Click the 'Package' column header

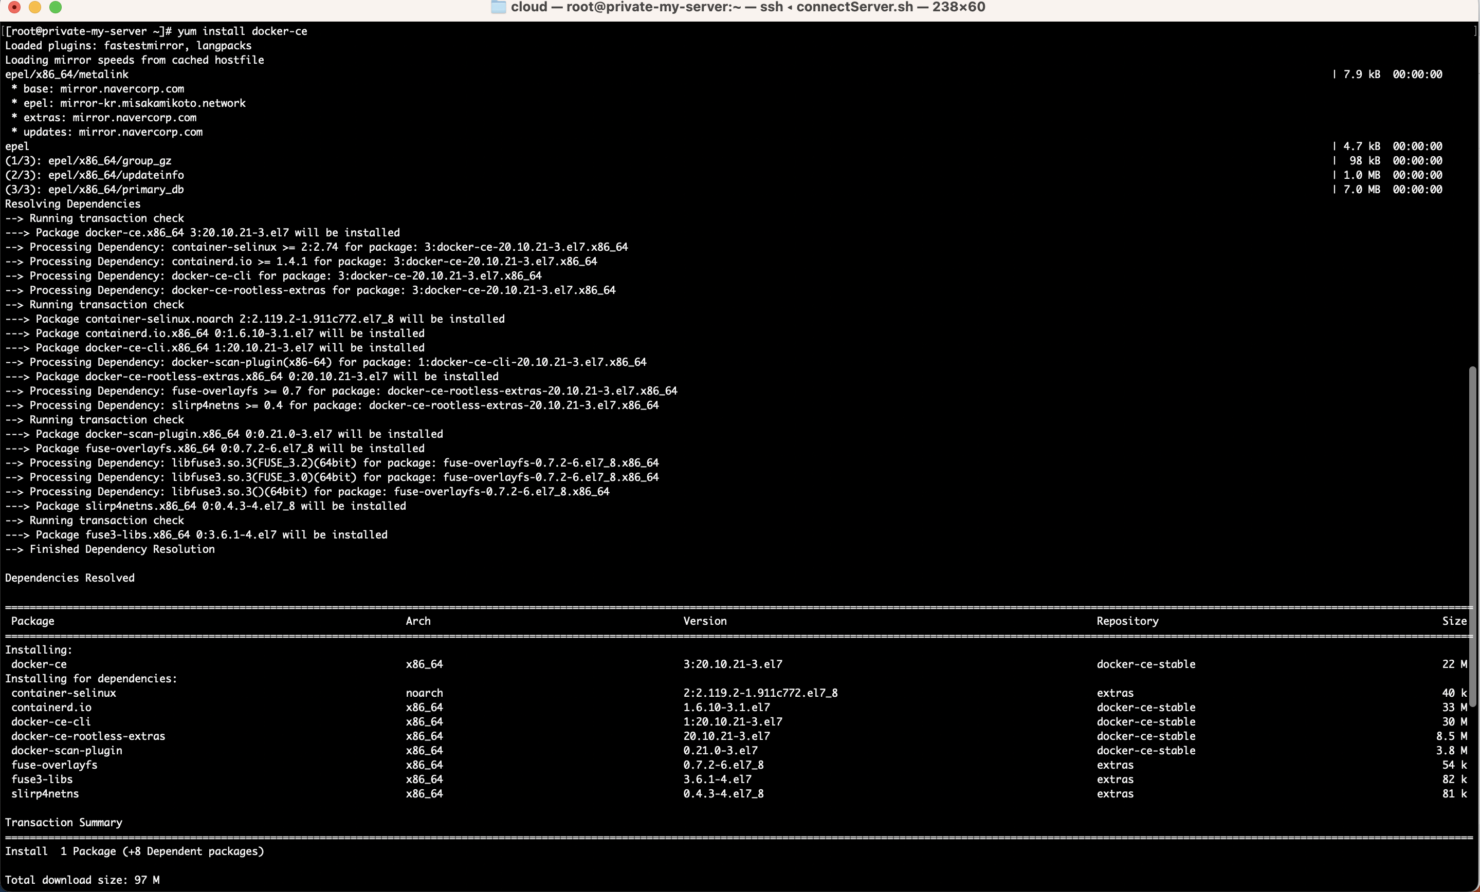(x=32, y=621)
